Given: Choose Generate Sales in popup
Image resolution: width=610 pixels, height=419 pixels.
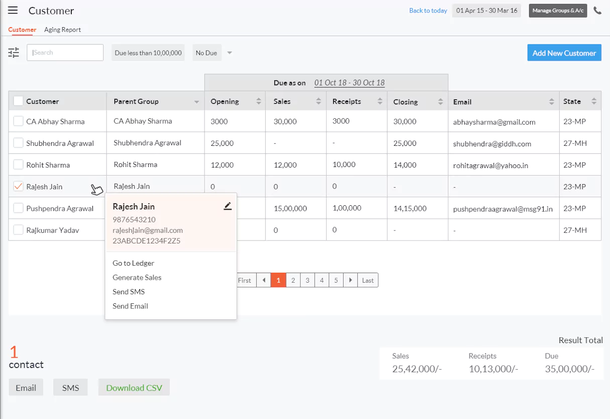Looking at the screenshot, I should click(137, 277).
